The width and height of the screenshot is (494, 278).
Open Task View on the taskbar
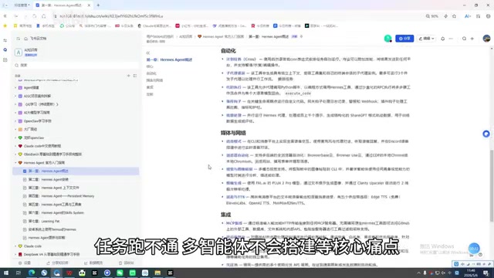(x=19, y=273)
